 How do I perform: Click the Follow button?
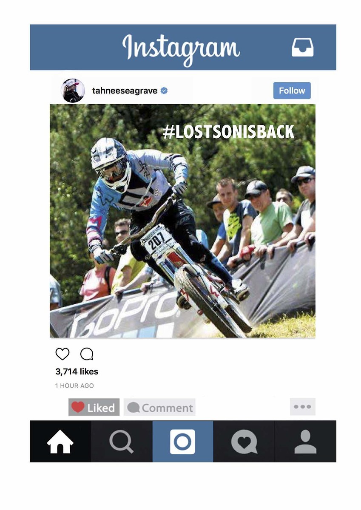(x=292, y=91)
